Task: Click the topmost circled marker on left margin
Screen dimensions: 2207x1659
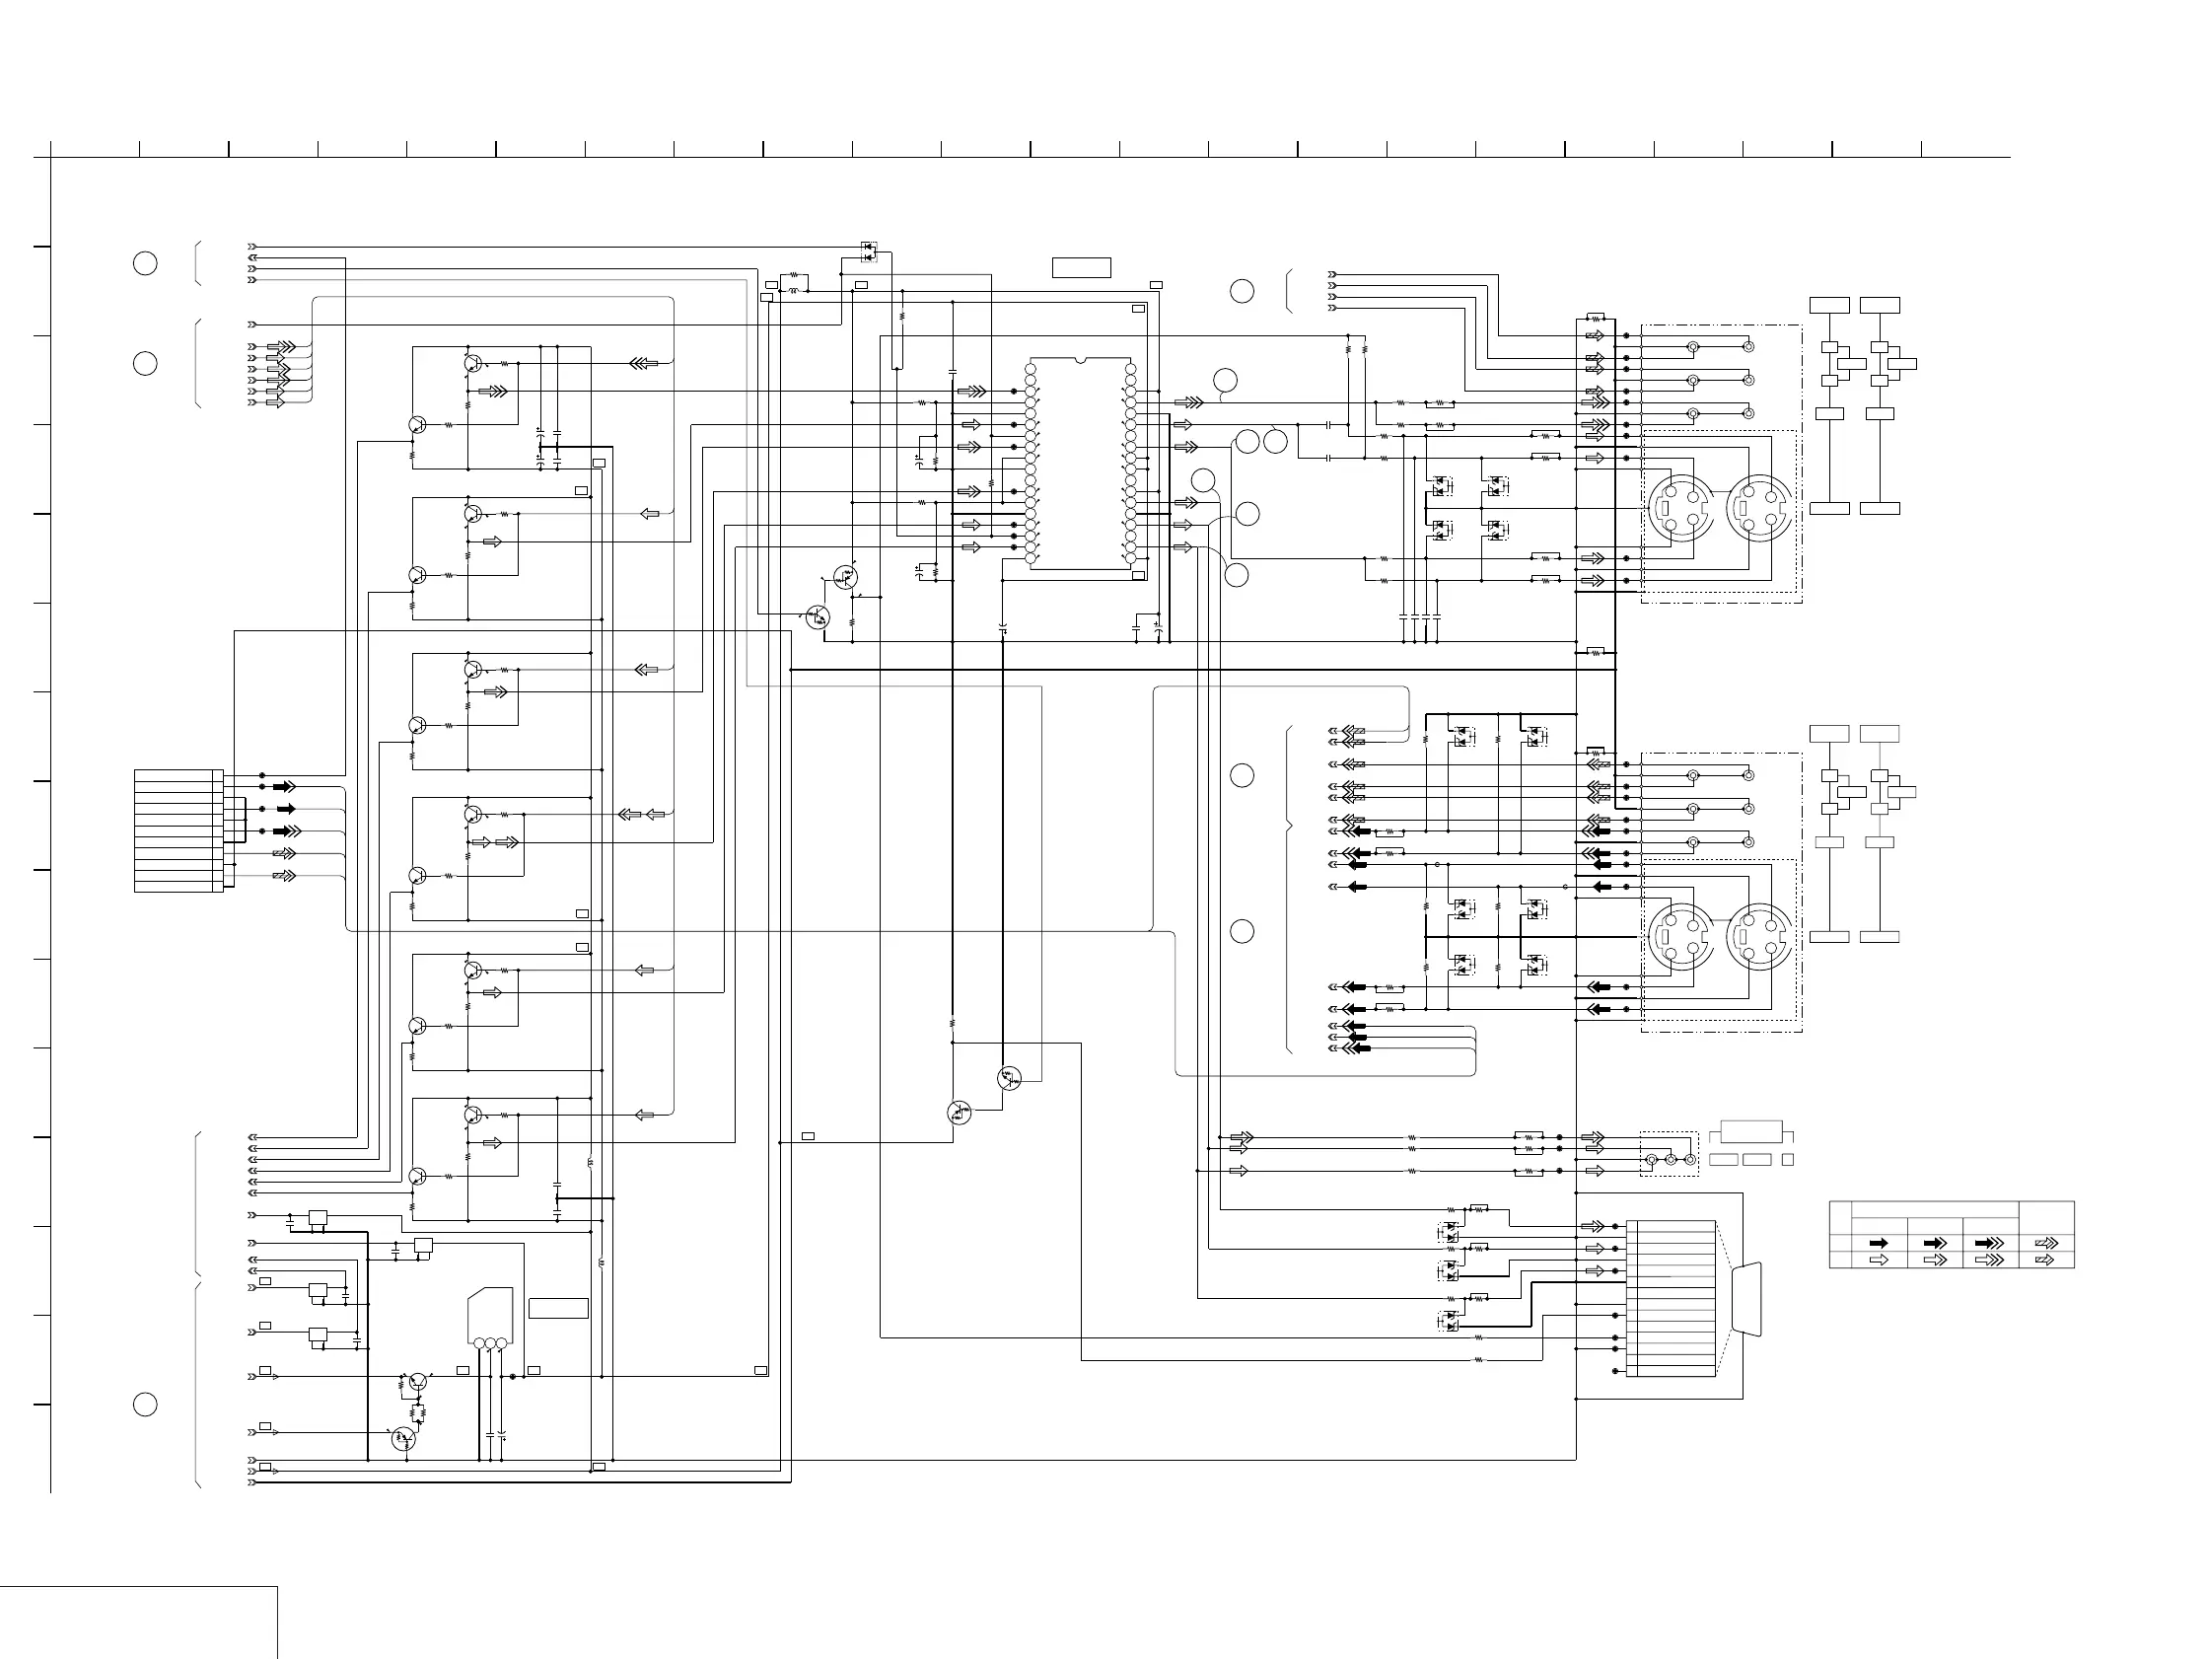Action: (x=145, y=263)
